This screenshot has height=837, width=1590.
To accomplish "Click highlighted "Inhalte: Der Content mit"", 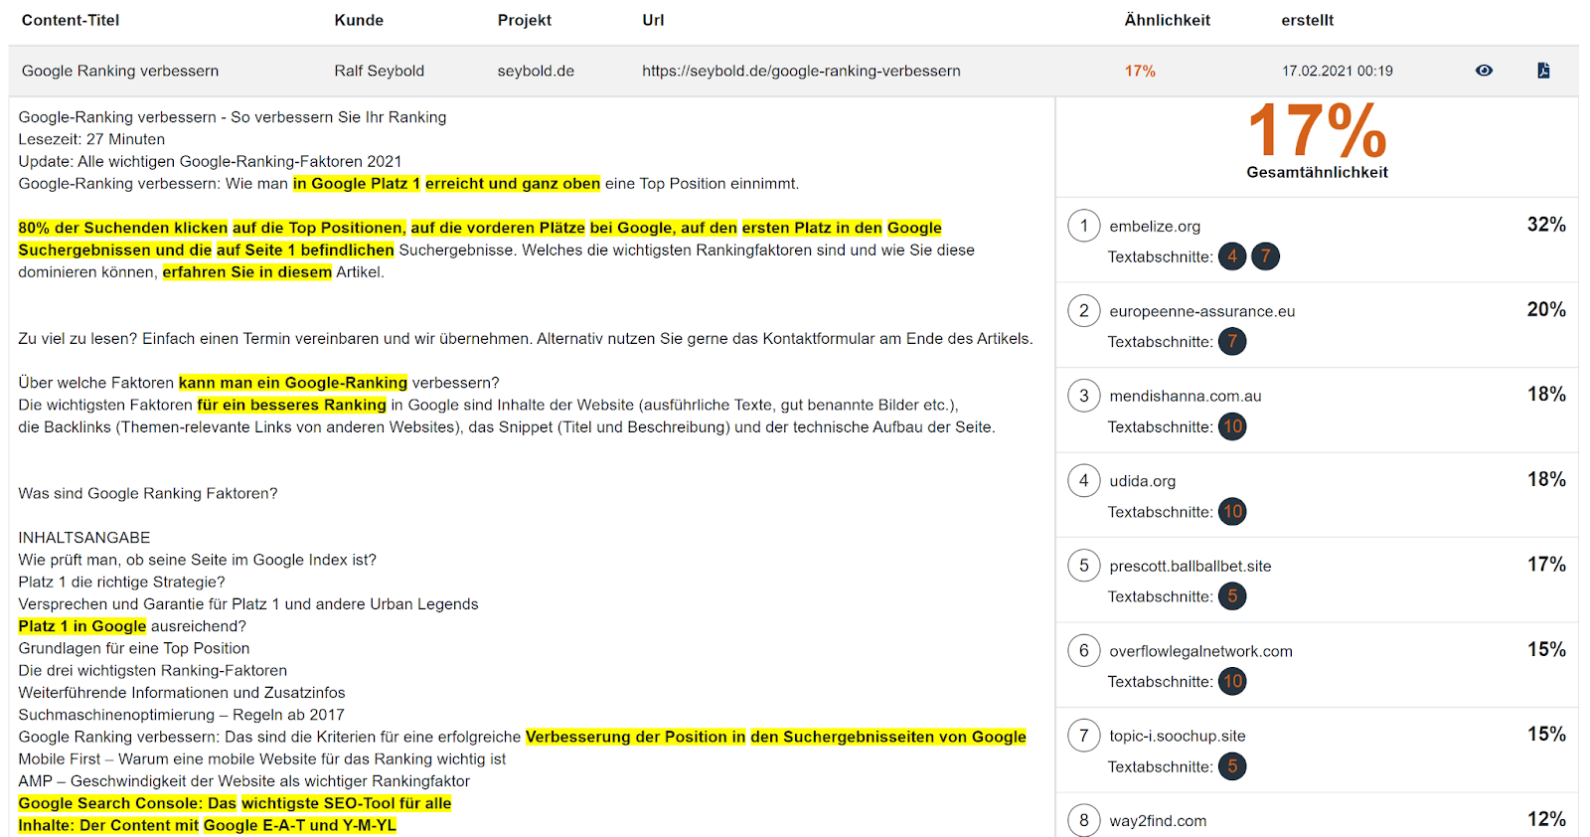I will pos(108,825).
